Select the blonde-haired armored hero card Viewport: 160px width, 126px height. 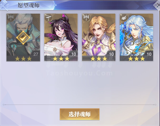click(x=99, y=38)
